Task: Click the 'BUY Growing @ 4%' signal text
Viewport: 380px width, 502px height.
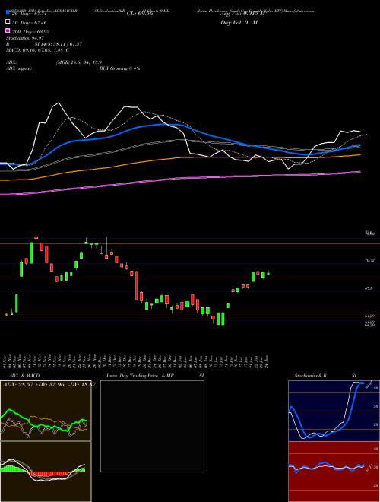Action: (119, 68)
